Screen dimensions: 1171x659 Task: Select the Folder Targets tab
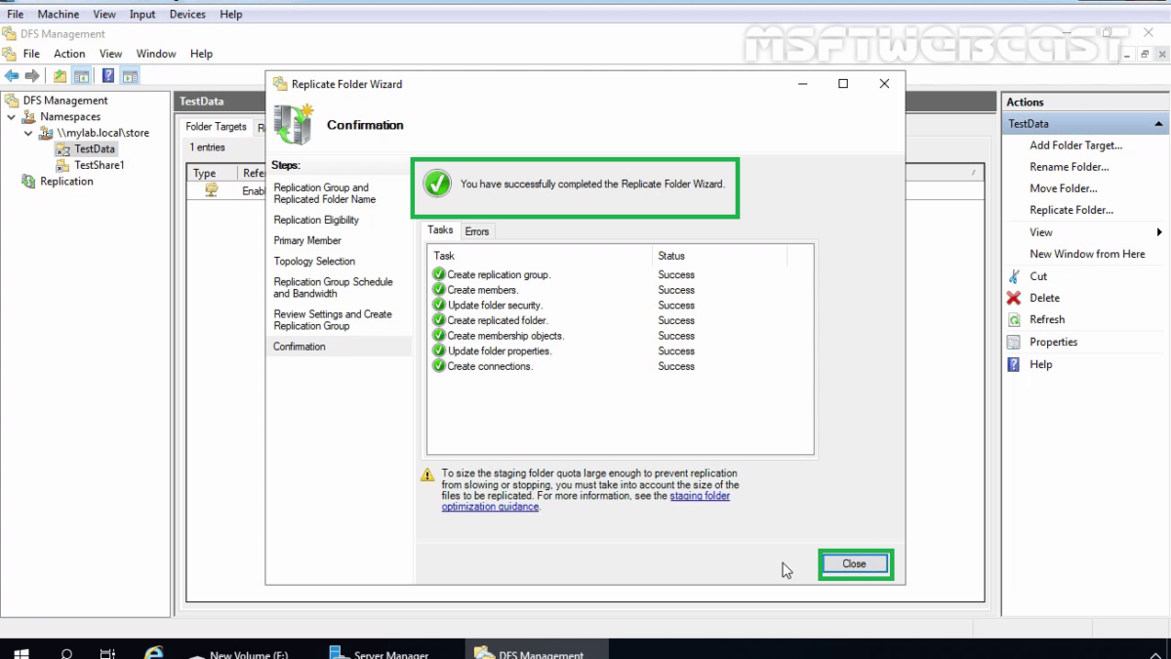click(x=217, y=127)
